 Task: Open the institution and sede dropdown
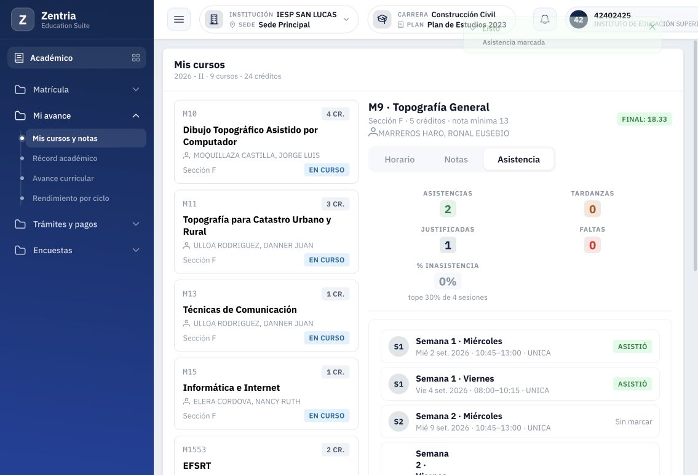click(x=279, y=20)
